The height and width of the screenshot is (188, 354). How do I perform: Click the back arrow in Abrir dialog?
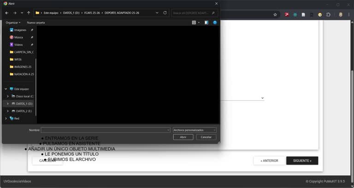[6, 13]
